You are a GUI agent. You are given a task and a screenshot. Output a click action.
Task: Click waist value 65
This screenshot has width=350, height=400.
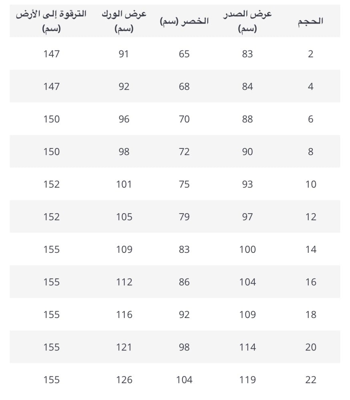[184, 54]
